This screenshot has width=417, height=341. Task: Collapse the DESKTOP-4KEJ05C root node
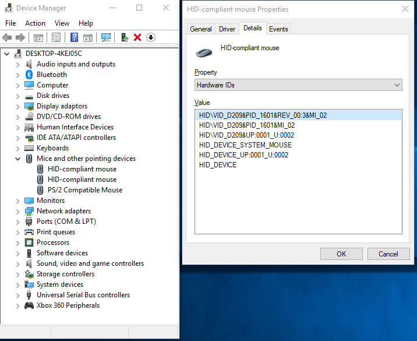tap(7, 54)
